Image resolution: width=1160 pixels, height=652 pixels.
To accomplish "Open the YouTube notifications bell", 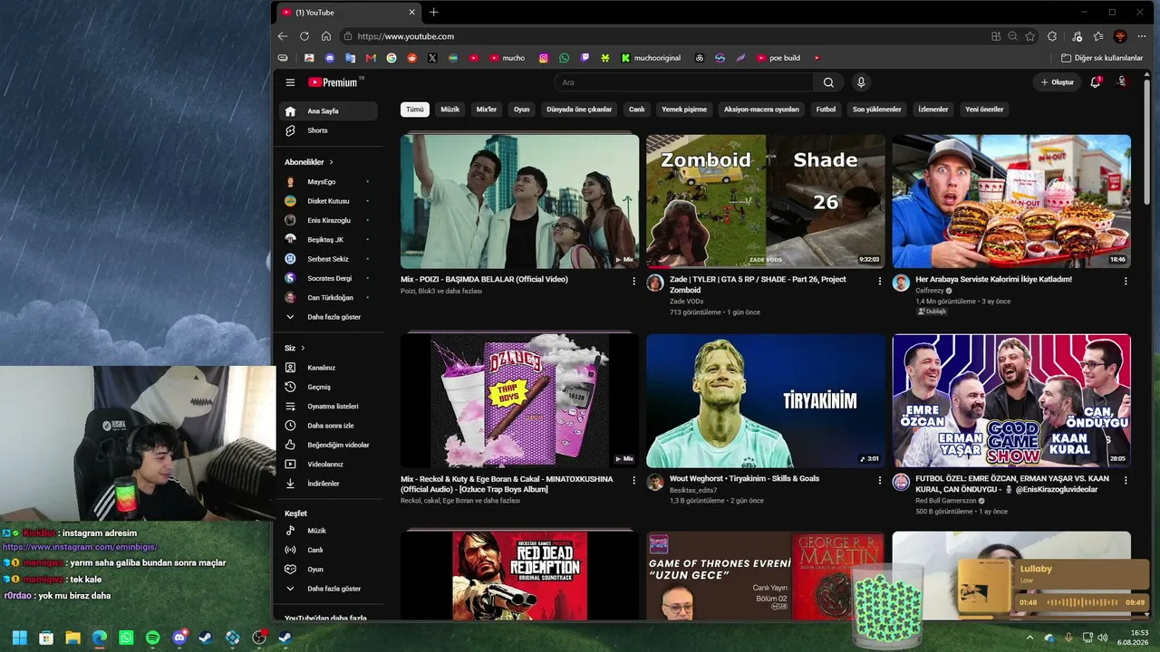I will pos(1096,82).
